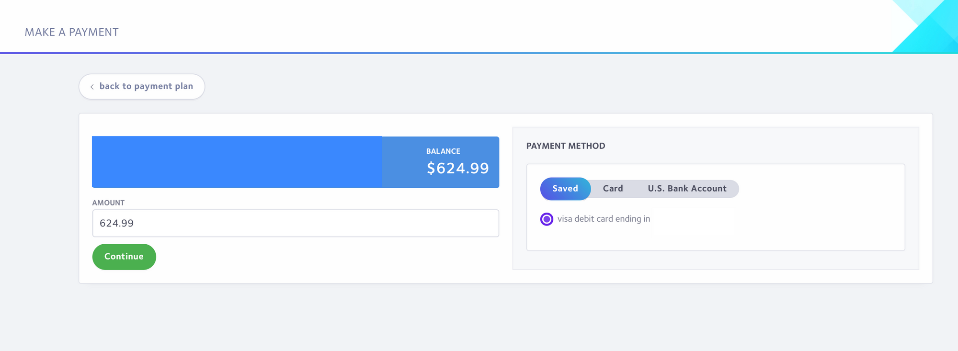Open the Card payment tab
Screen dimensions: 958x351
click(x=613, y=189)
